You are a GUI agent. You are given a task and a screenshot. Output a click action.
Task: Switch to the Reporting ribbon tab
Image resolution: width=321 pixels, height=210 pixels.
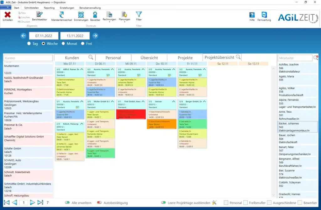coord(49,8)
